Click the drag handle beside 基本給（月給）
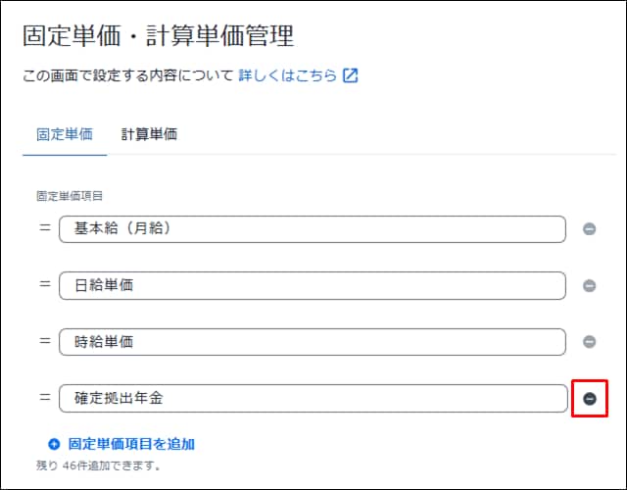Viewport: 627px width, 490px height. pyautogui.click(x=45, y=227)
